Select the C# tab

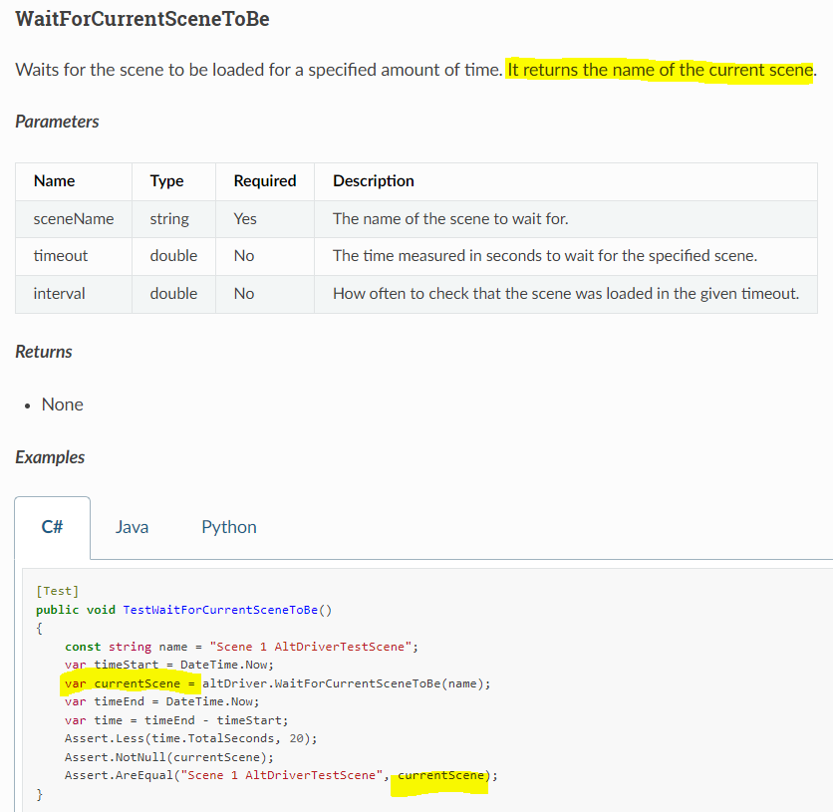52,527
